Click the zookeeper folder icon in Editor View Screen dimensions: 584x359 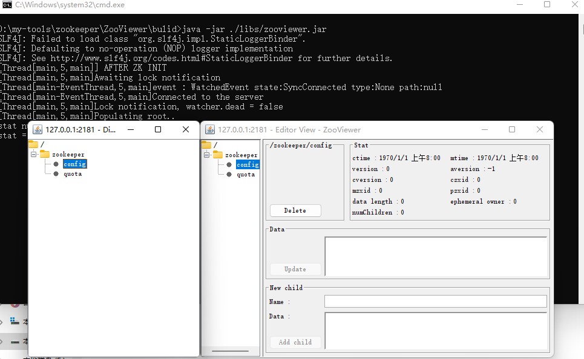pyautogui.click(x=217, y=155)
